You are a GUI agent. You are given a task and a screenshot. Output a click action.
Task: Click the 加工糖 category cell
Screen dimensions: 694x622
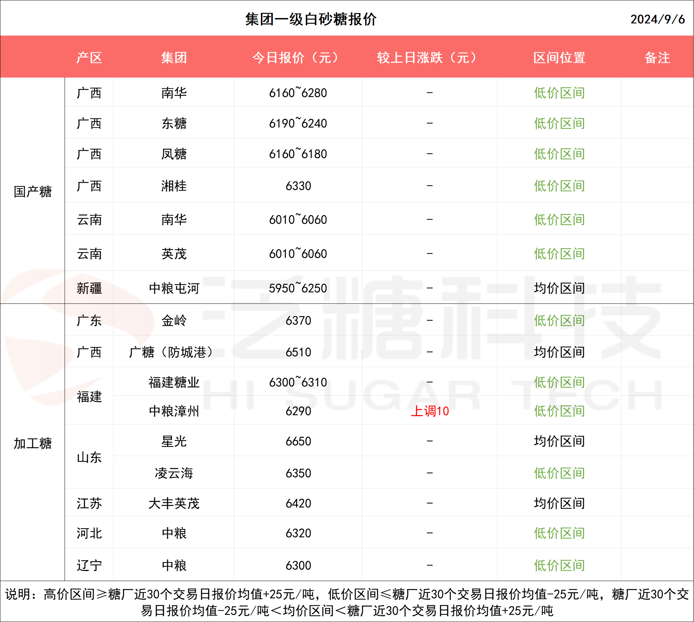click(32, 443)
